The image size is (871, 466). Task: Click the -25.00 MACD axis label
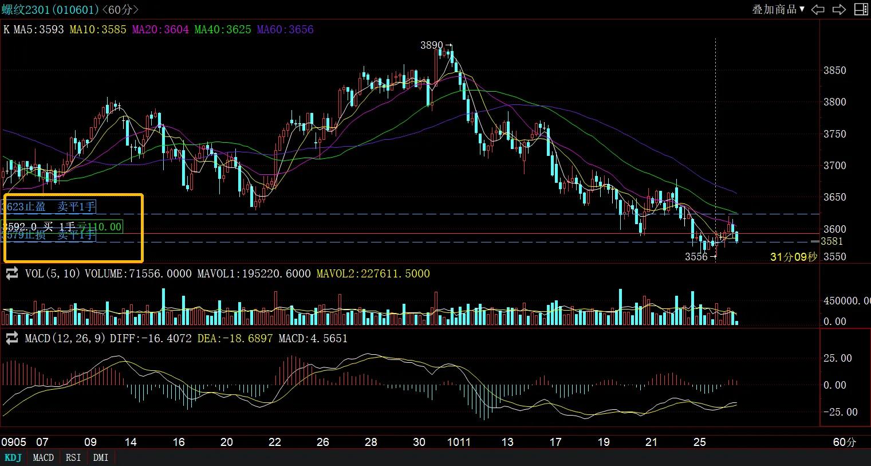pyautogui.click(x=840, y=412)
